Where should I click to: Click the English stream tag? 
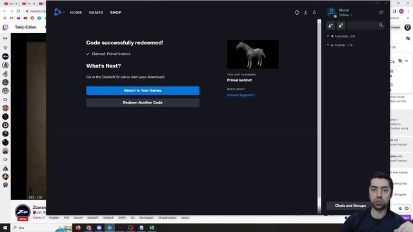[54, 218]
